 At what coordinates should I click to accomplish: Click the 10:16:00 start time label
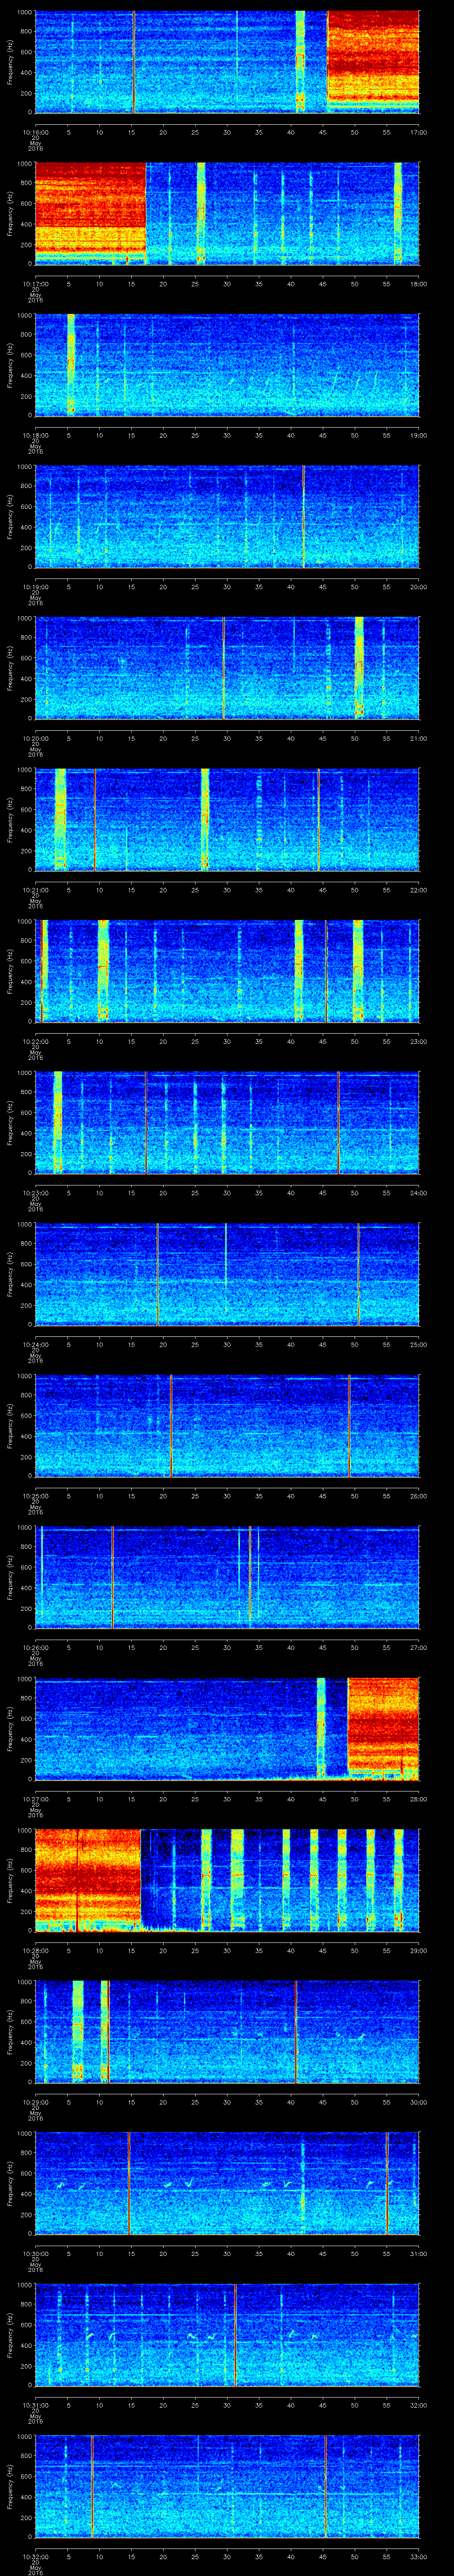click(x=35, y=132)
